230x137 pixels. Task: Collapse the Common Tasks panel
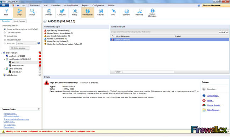39,109
